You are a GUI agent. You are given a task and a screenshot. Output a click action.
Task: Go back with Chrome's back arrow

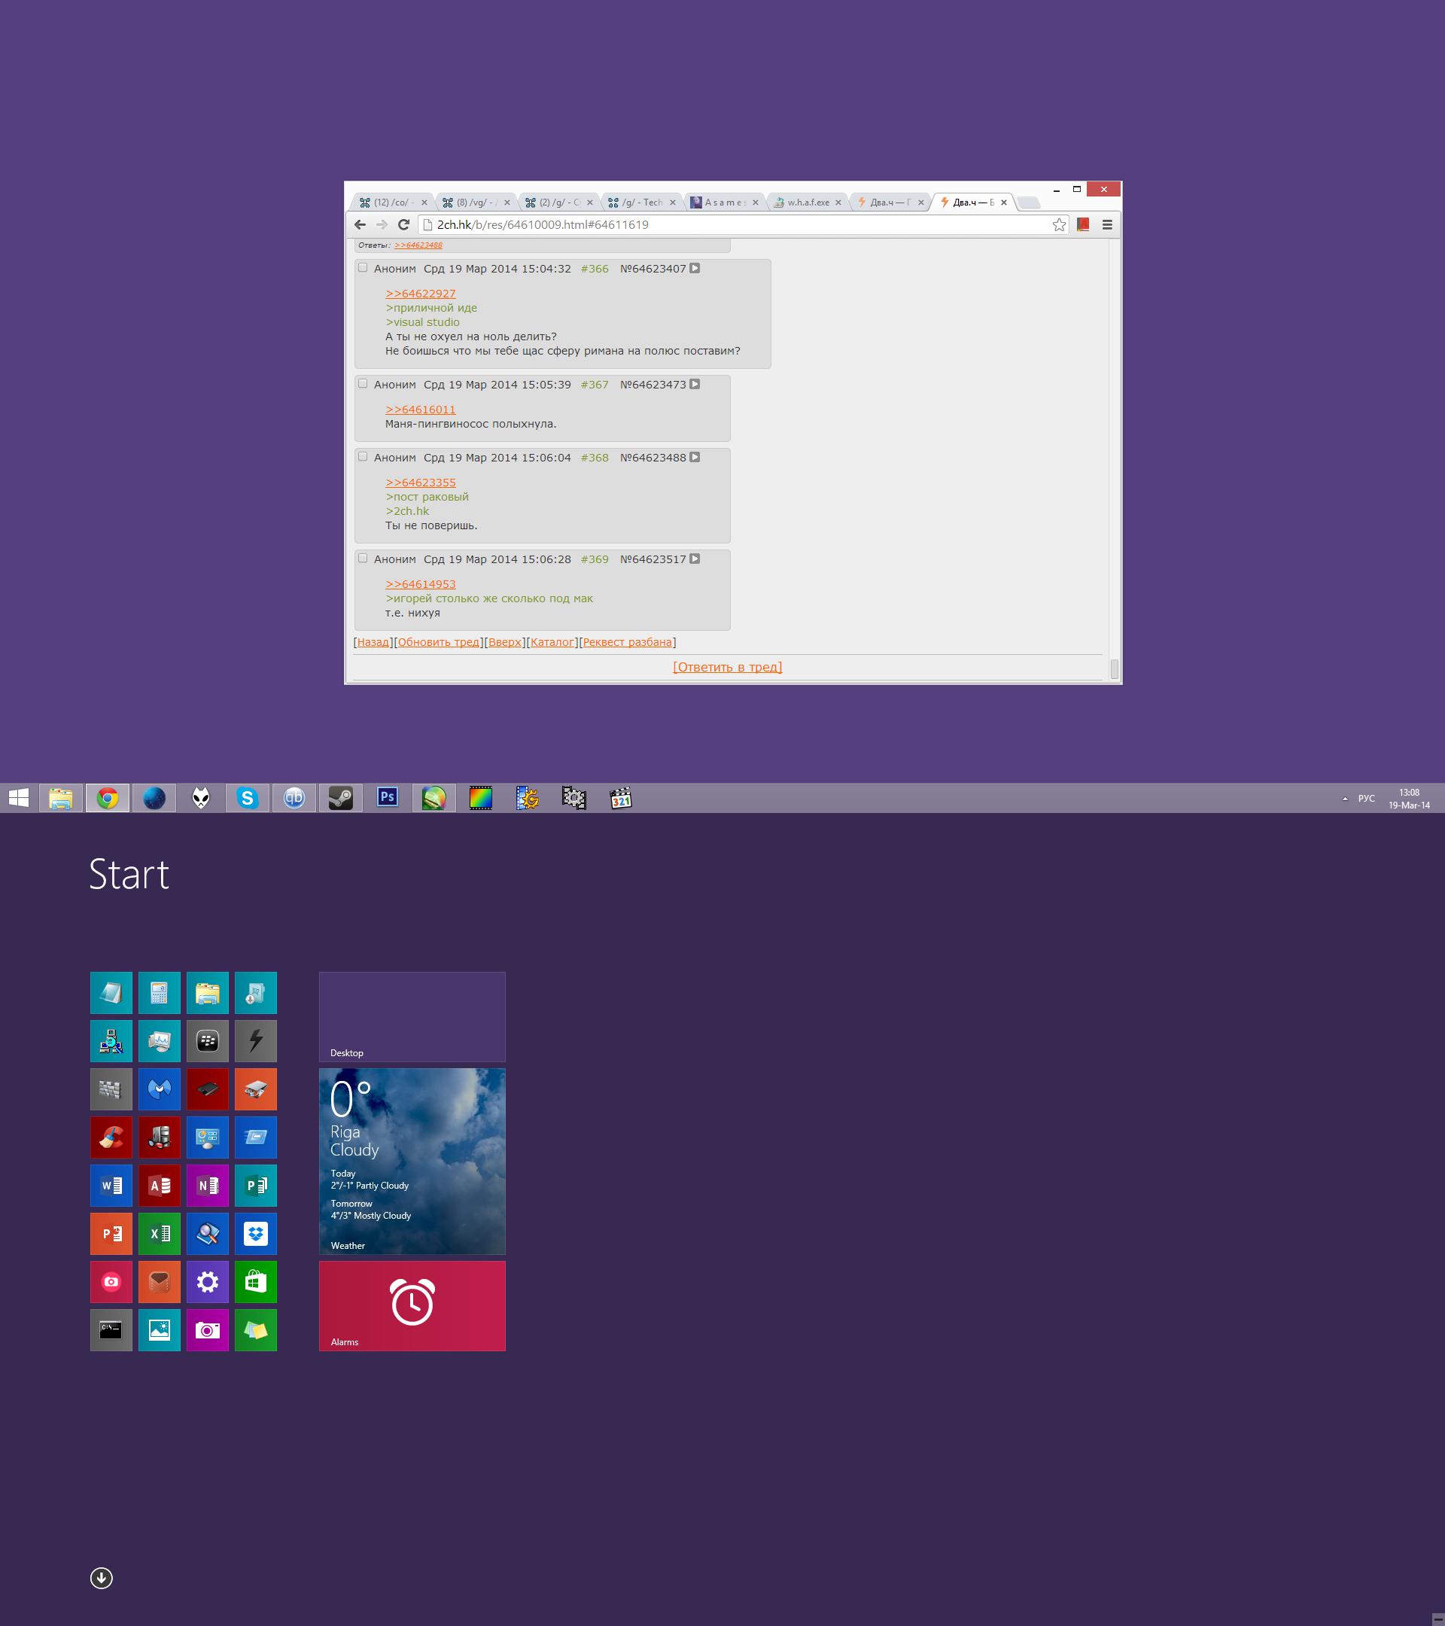pyautogui.click(x=360, y=225)
